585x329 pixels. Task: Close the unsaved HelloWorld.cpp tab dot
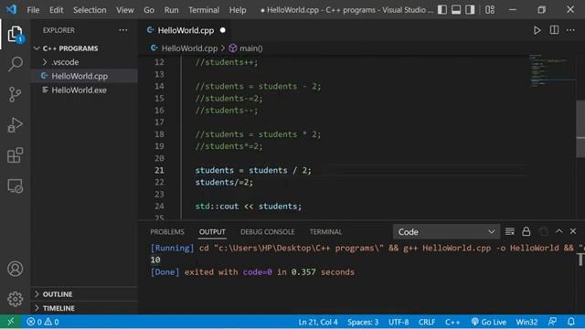[223, 30]
